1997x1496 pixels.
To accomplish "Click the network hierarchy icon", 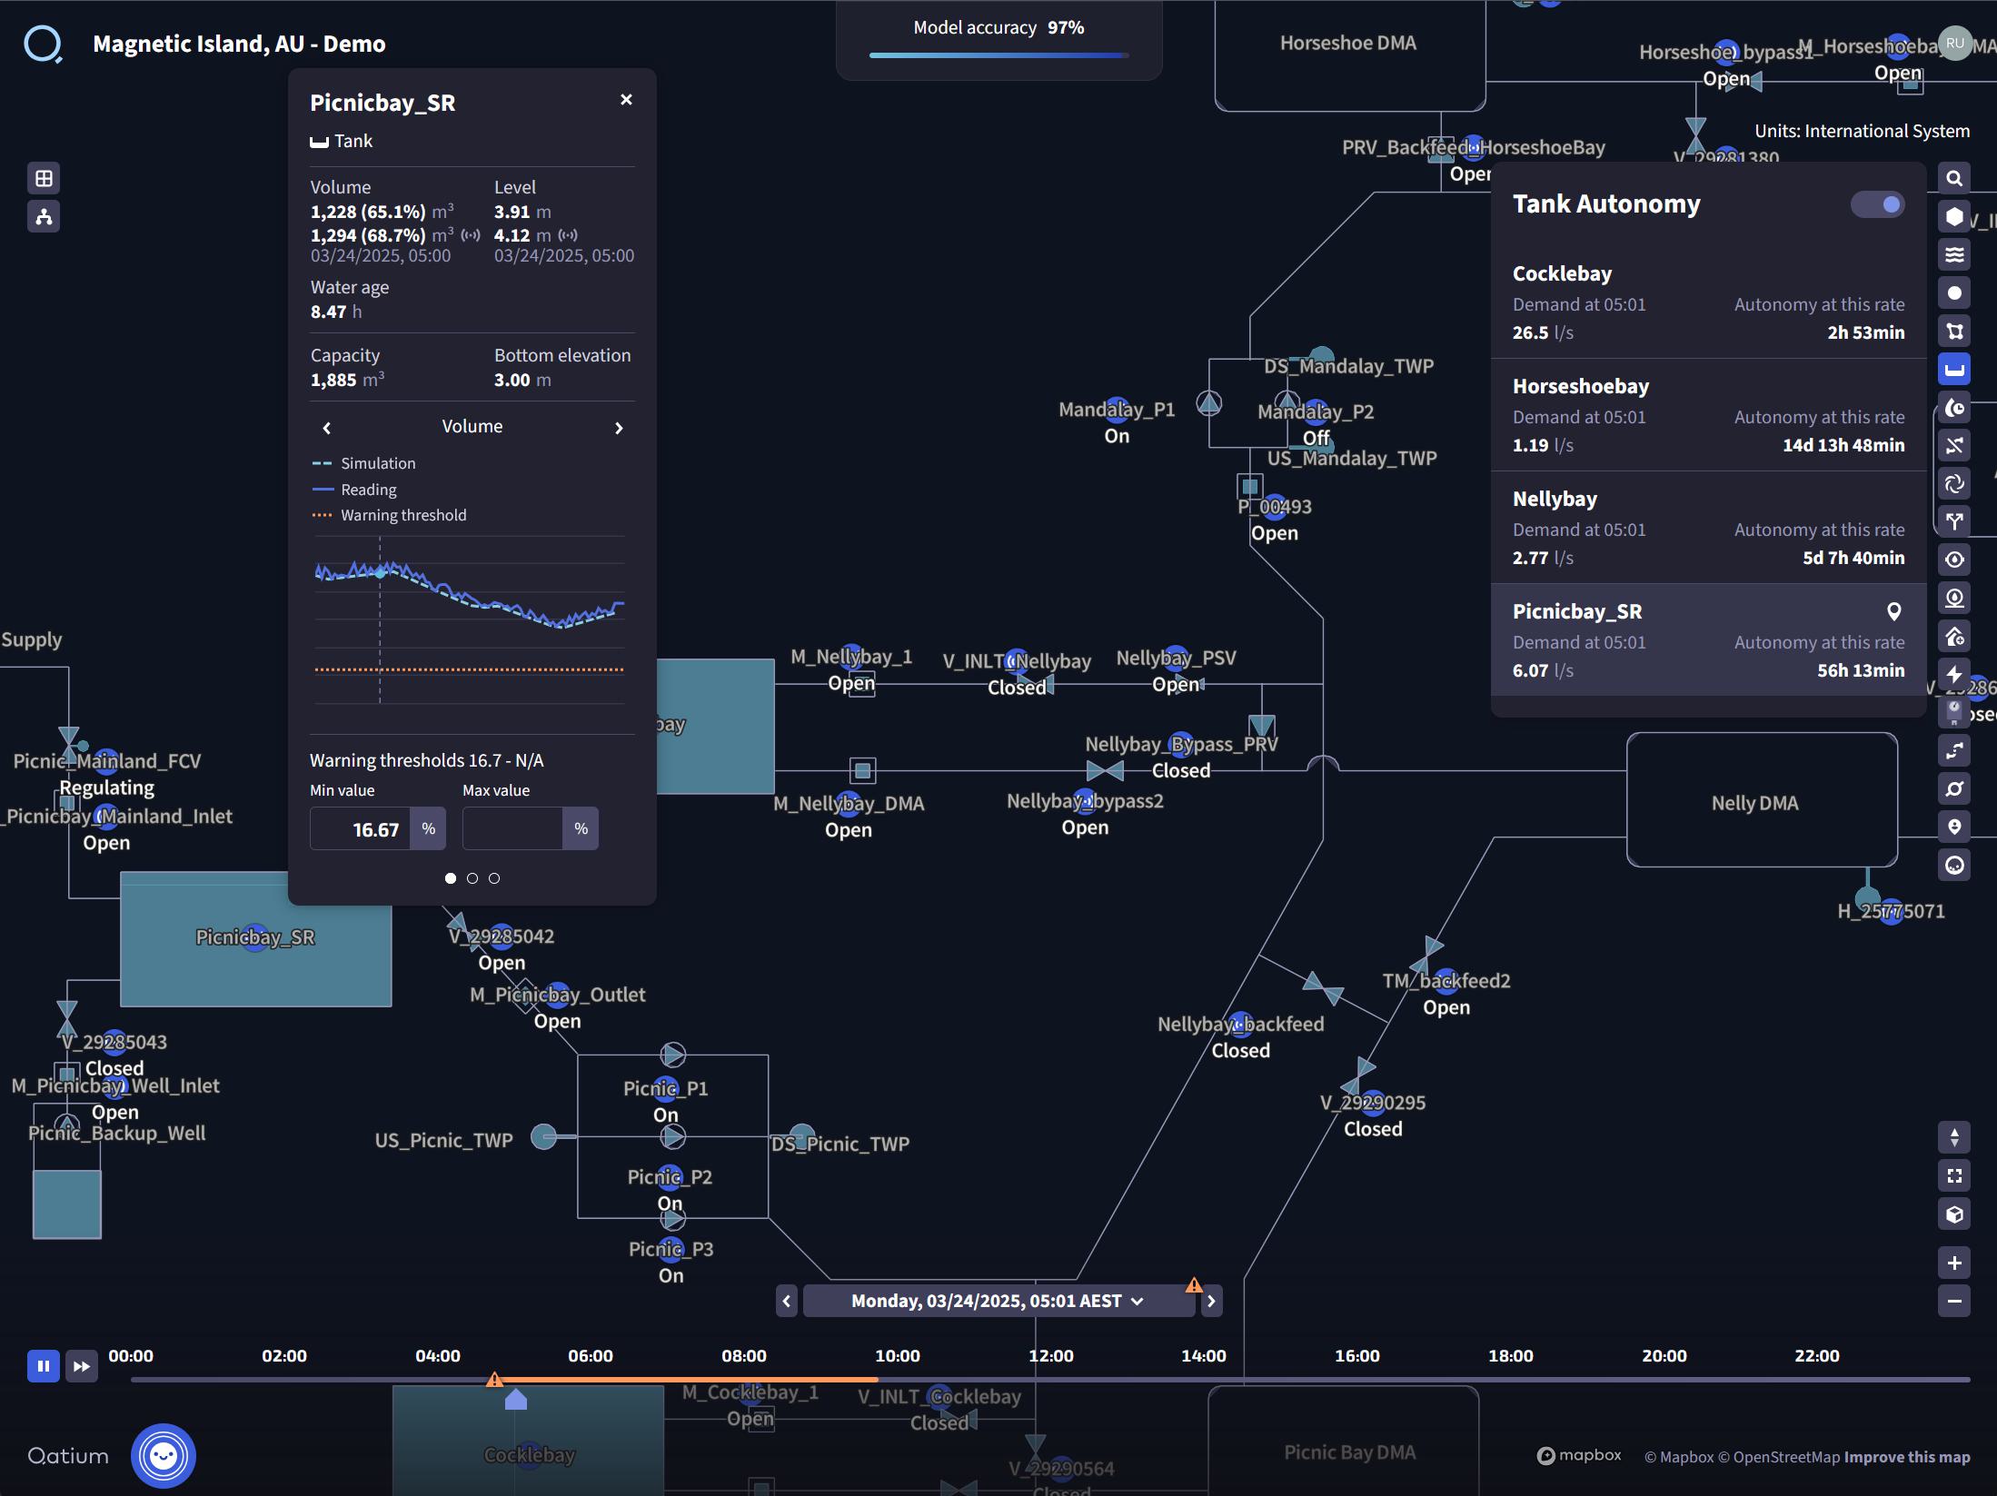I will (44, 216).
